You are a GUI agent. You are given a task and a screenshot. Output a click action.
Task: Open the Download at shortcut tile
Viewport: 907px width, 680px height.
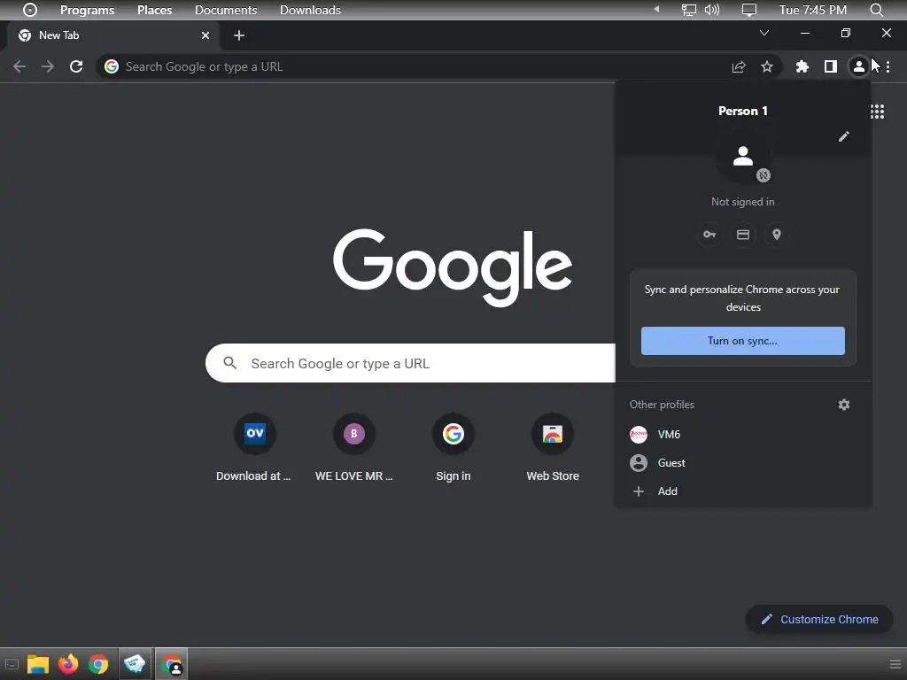(254, 448)
